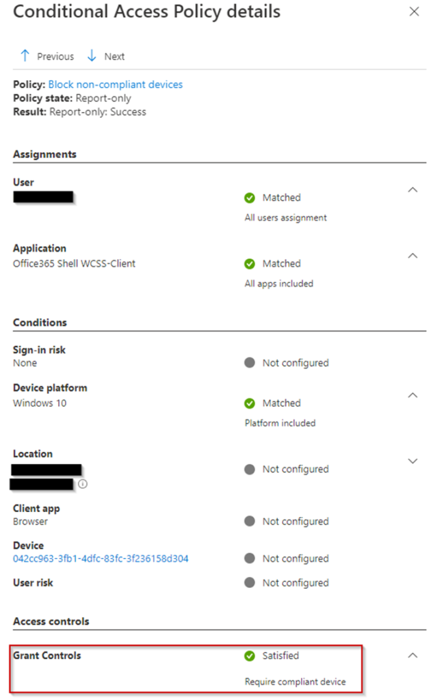431x700 pixels.
Task: Click the grey Not configured icon for Client app
Action: [x=250, y=522]
